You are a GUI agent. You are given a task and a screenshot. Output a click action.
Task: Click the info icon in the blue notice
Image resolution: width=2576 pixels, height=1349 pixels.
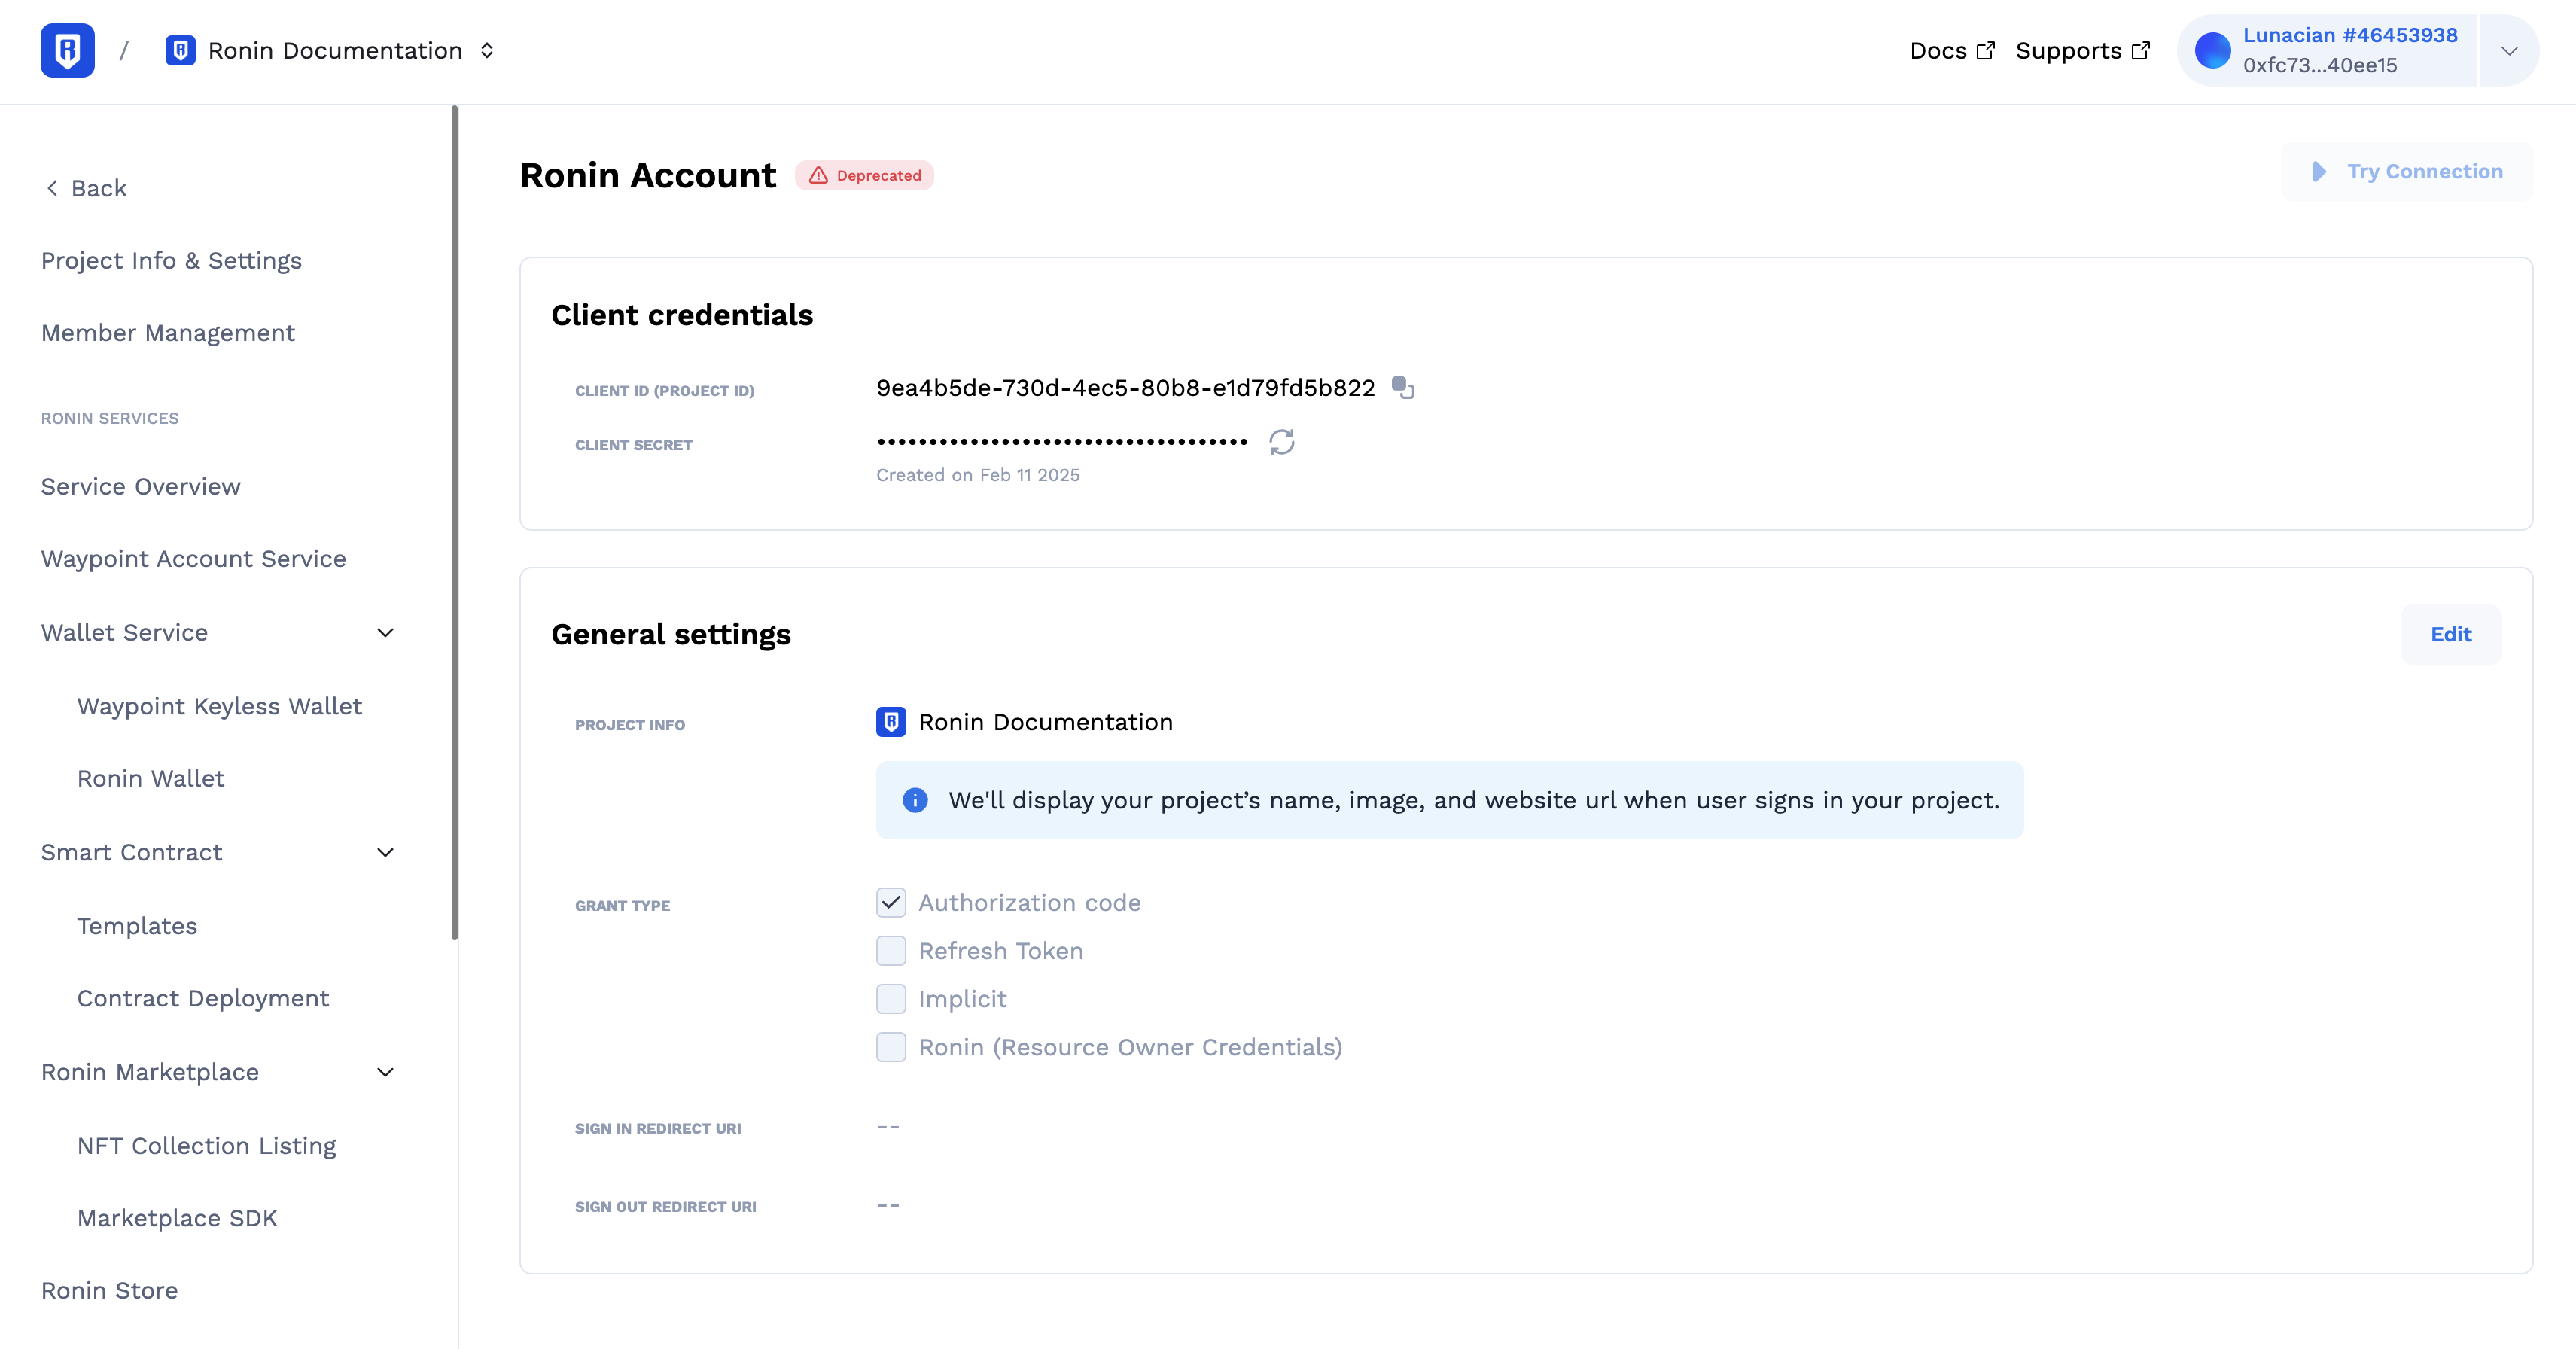pyautogui.click(x=915, y=800)
